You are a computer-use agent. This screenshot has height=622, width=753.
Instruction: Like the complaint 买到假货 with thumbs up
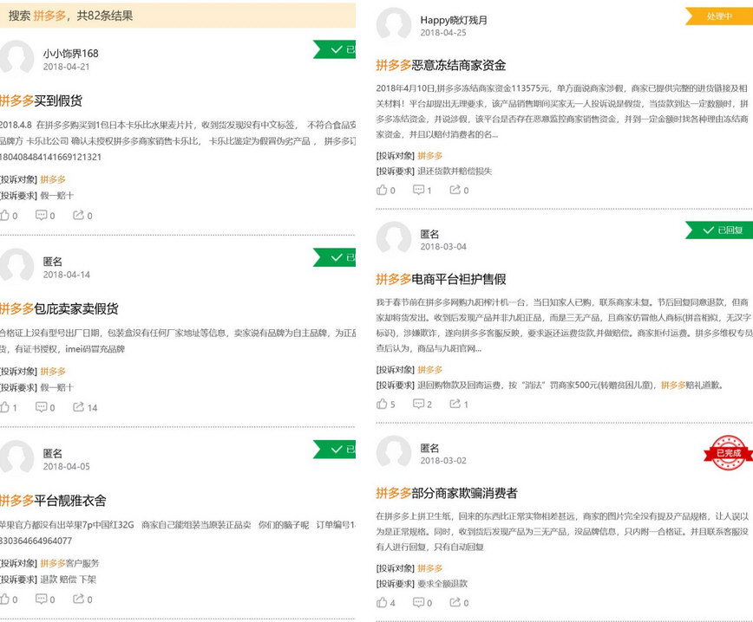[9, 217]
